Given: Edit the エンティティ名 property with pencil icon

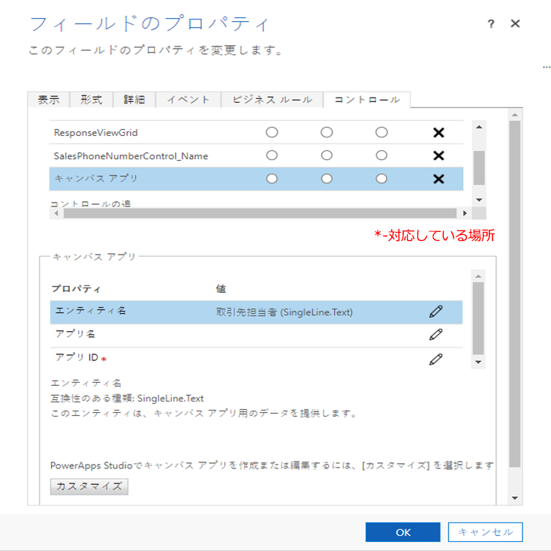Looking at the screenshot, I should (x=435, y=312).
